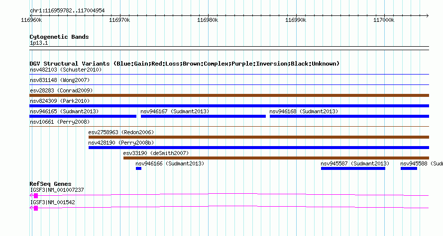This screenshot has height=236, width=443.
Task: Select the blue nsv946168 gain bar
Action: [349, 116]
